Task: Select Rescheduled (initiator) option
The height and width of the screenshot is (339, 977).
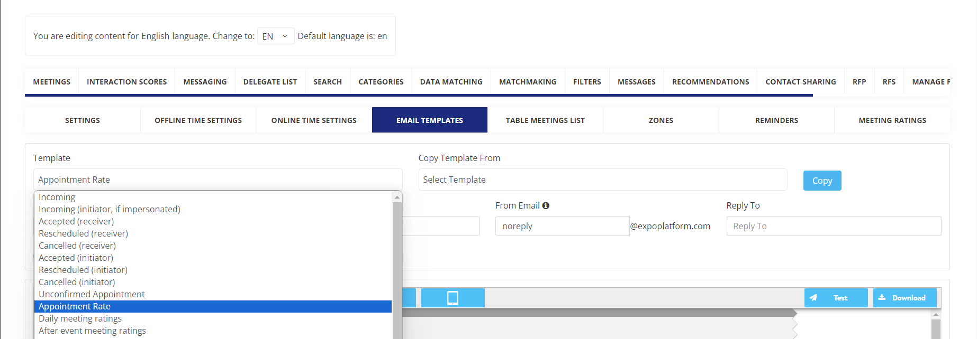Action: pos(213,270)
